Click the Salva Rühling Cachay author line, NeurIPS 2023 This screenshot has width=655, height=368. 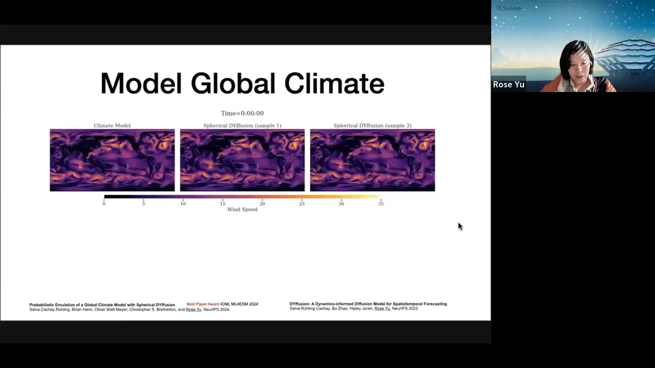click(354, 309)
